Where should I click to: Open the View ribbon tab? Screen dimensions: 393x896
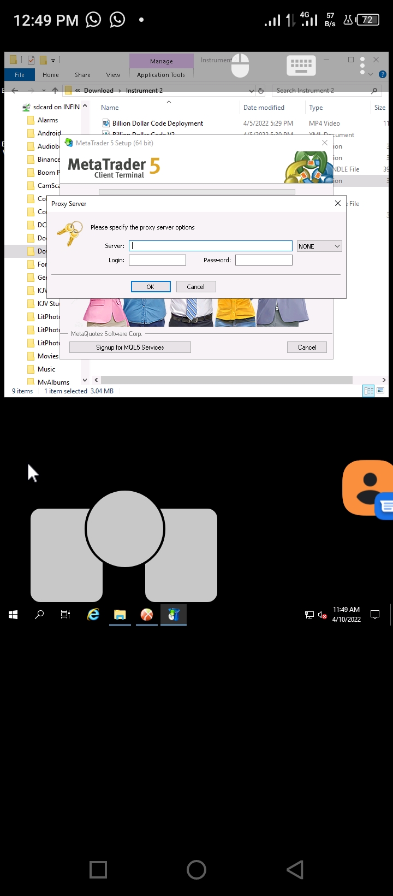pyautogui.click(x=113, y=75)
